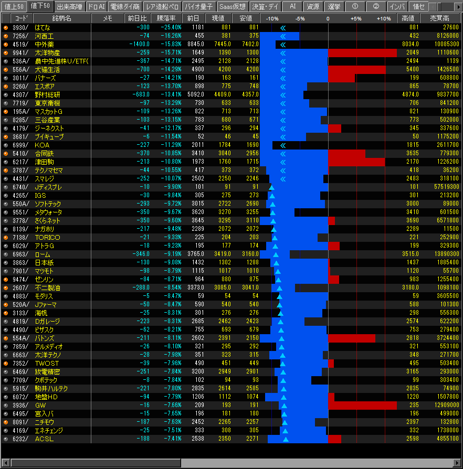Click the blue triangle marker in GW row
The width and height of the screenshot is (463, 469).
click(284, 405)
